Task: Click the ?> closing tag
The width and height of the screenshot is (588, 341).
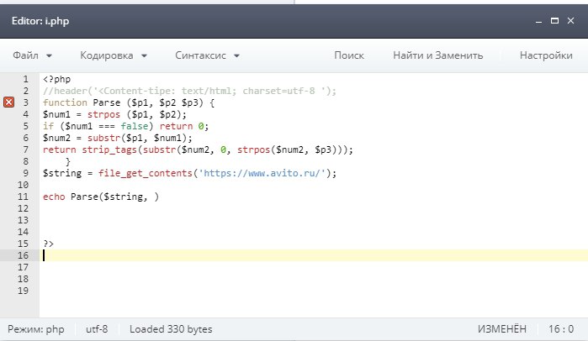Action: pyautogui.click(x=49, y=244)
